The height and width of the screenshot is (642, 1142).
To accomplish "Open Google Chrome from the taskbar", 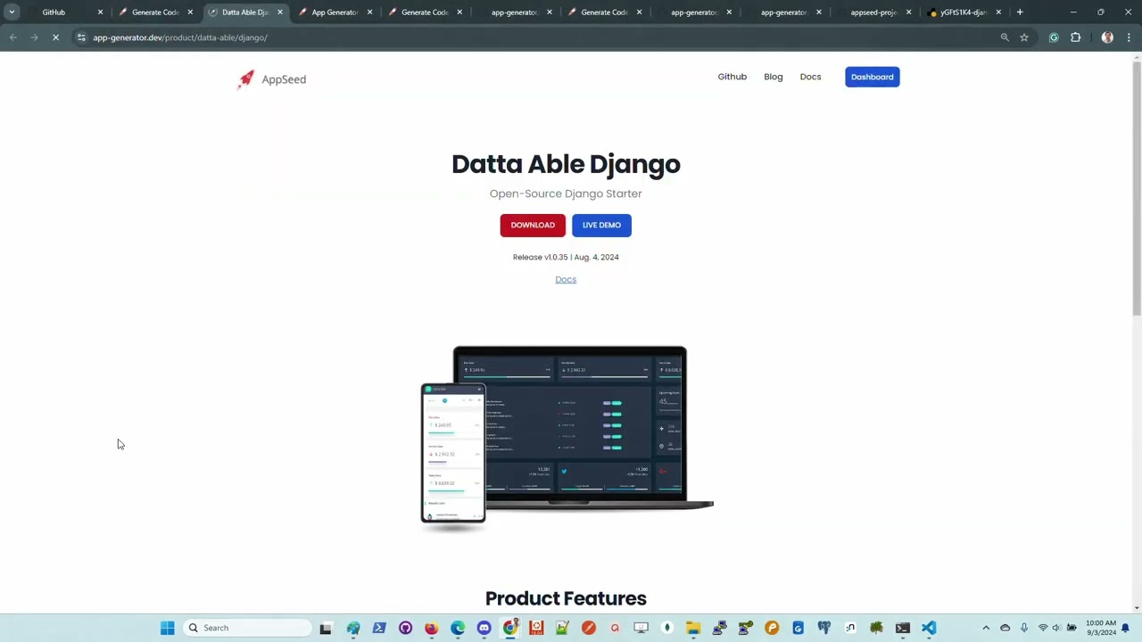I will 510,628.
